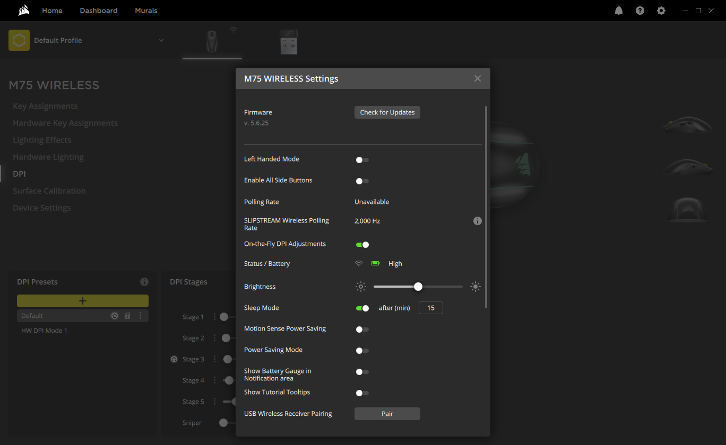
Task: Click the wireless icon above the mouse device
Action: click(x=234, y=30)
